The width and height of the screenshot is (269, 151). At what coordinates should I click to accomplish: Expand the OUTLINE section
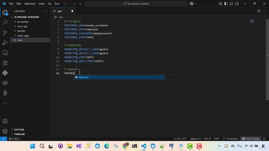[x=30, y=130]
